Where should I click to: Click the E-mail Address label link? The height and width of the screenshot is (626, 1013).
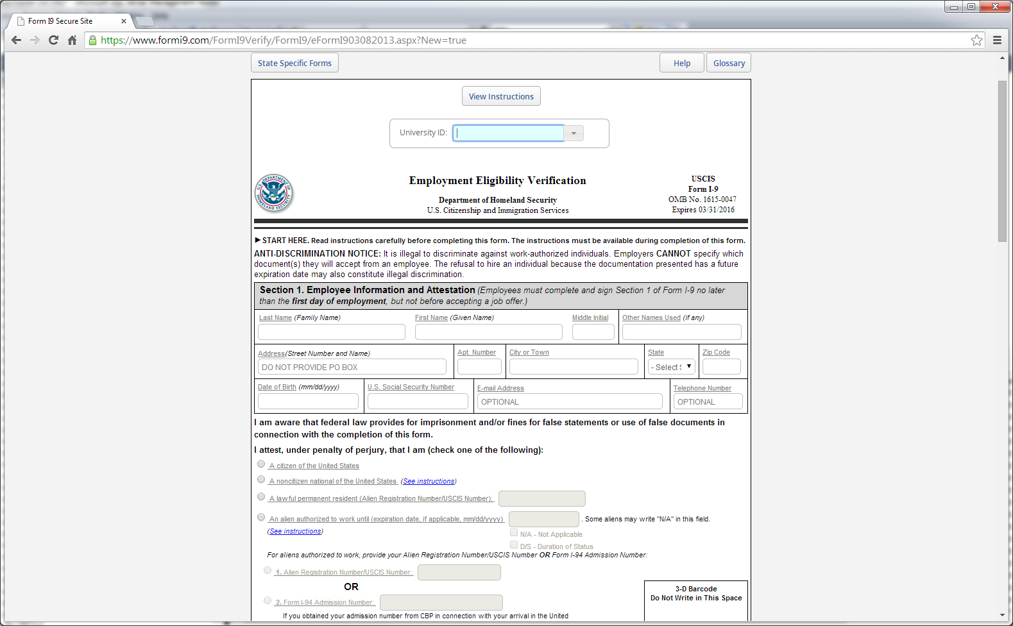pyautogui.click(x=500, y=388)
